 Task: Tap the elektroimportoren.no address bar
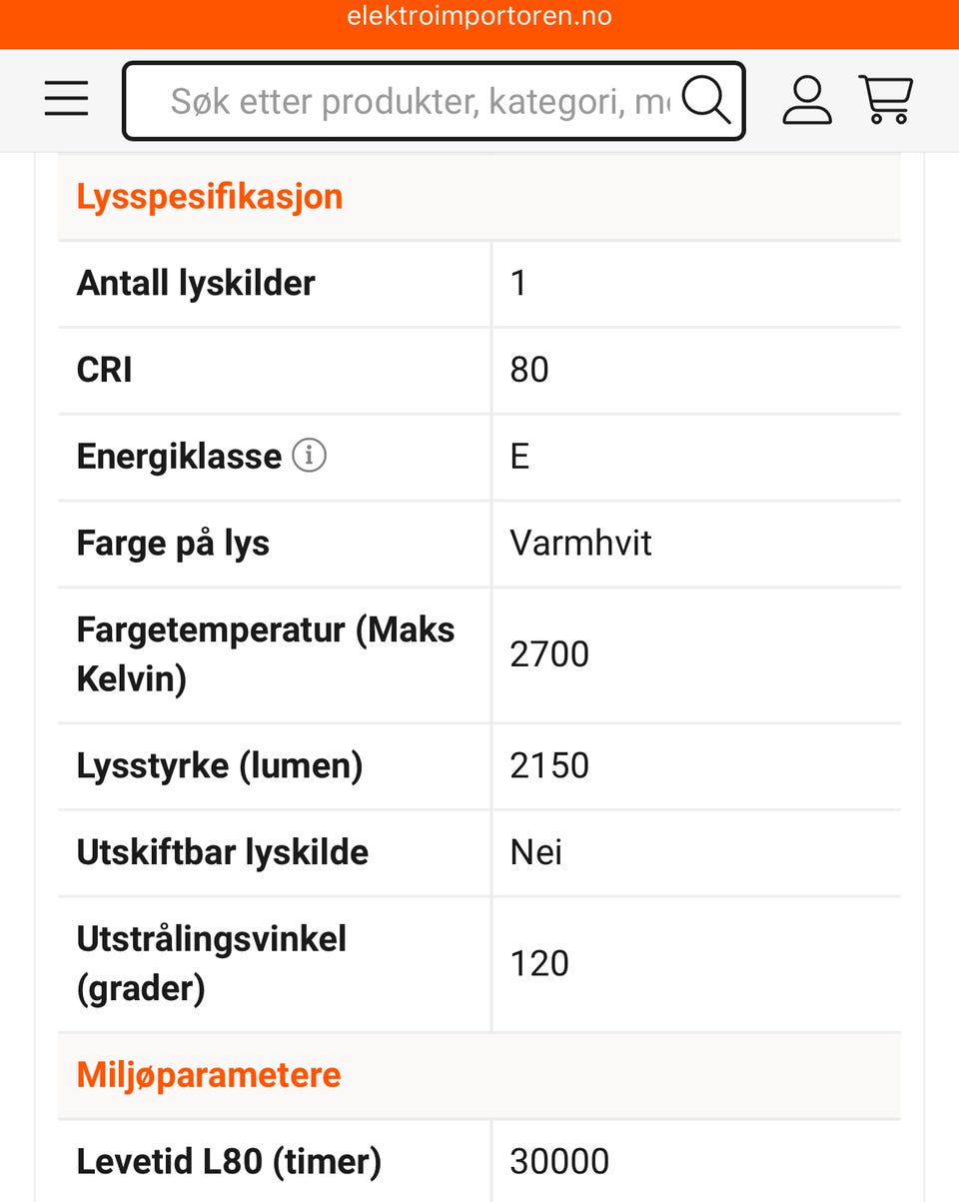[479, 17]
